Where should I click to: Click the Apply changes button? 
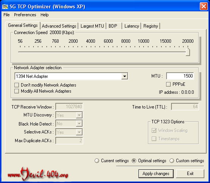[x=156, y=174]
